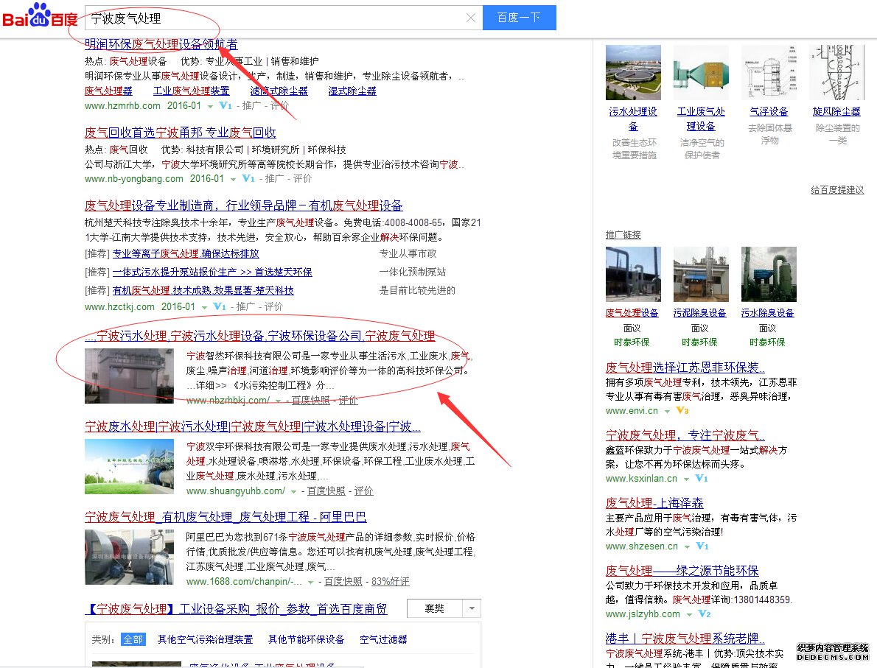The width and height of the screenshot is (877, 668).
Task: Open 一体式污水提升泵站报价生产 link
Action: click(x=212, y=273)
